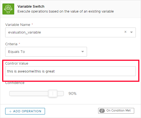Click the Execute operations description text

[x=65, y=11]
